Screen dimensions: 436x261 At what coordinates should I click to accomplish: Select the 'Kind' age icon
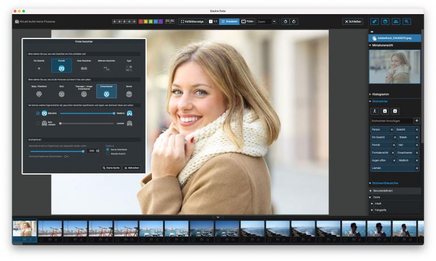(x=62, y=94)
